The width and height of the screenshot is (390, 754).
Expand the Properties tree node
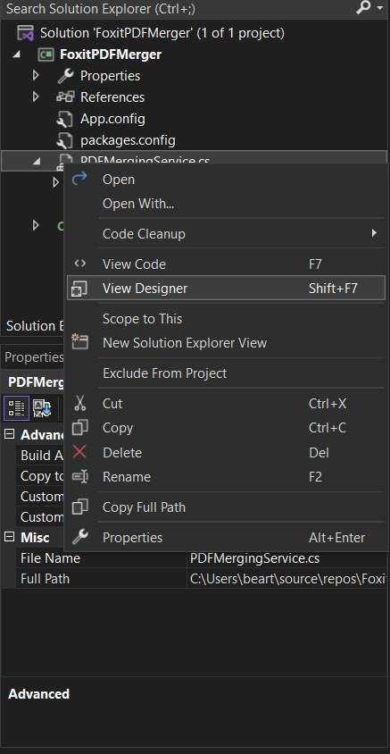36,76
